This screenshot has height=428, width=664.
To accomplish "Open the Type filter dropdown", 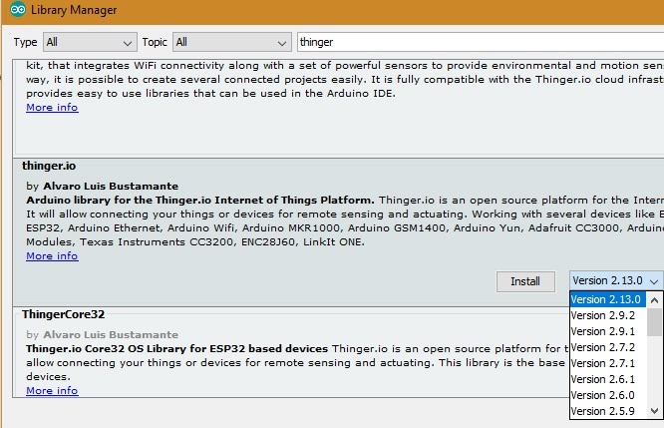I will click(x=90, y=42).
